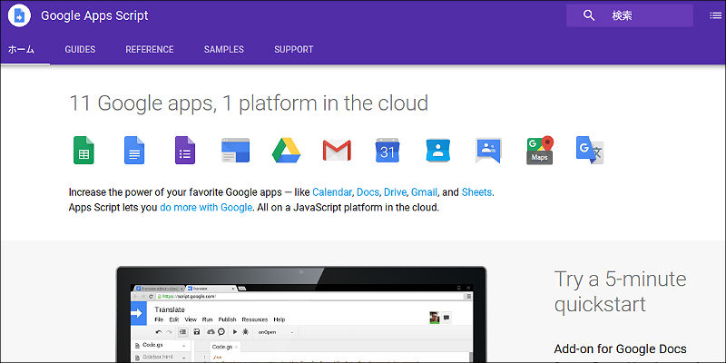The image size is (726, 363).
Task: Click the Google Contacts icon
Action: coord(438,150)
